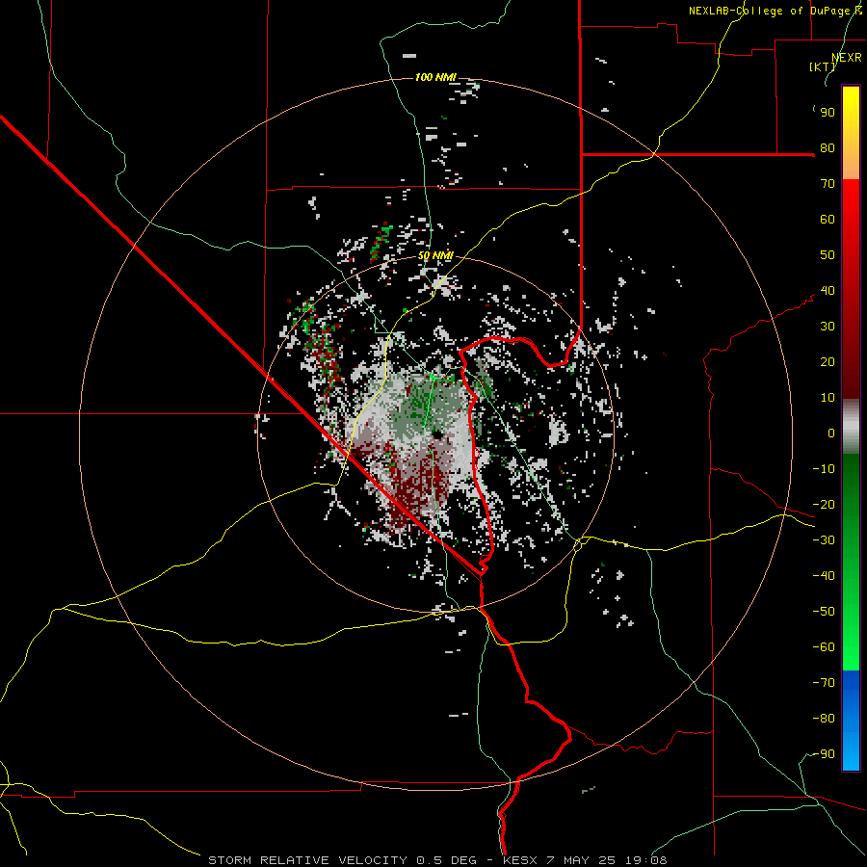Click the positive 40 value on velocity scale
This screenshot has width=867, height=867.
pyautogui.click(x=828, y=290)
